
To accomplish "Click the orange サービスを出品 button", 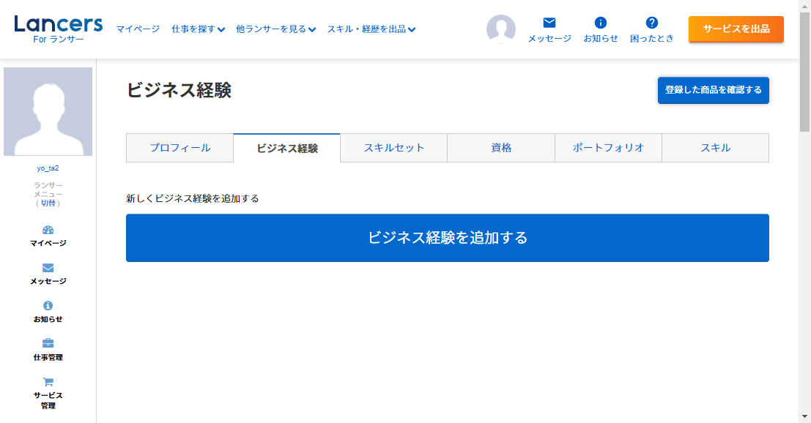I will click(x=736, y=29).
